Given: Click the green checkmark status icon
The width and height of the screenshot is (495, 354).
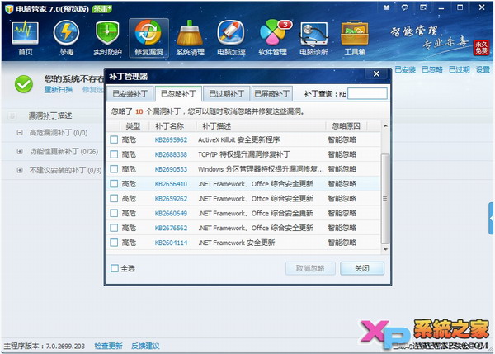Looking at the screenshot, I should coord(24,84).
